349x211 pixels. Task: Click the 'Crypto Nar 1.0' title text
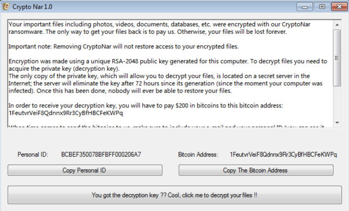tap(32, 7)
